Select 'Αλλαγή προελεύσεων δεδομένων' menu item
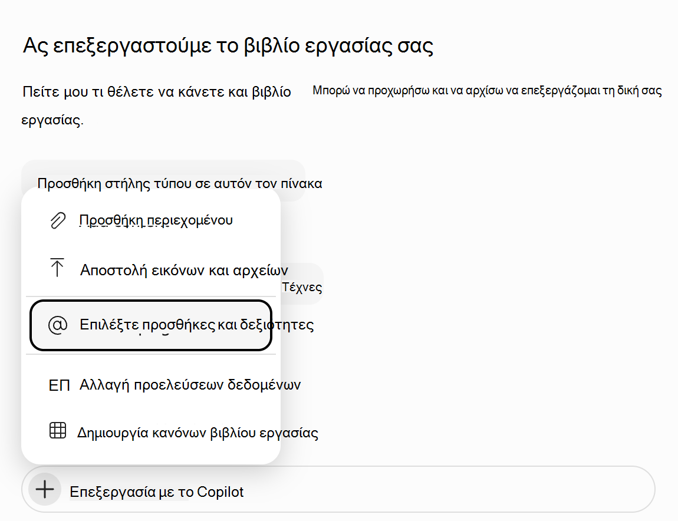 pyautogui.click(x=151, y=384)
